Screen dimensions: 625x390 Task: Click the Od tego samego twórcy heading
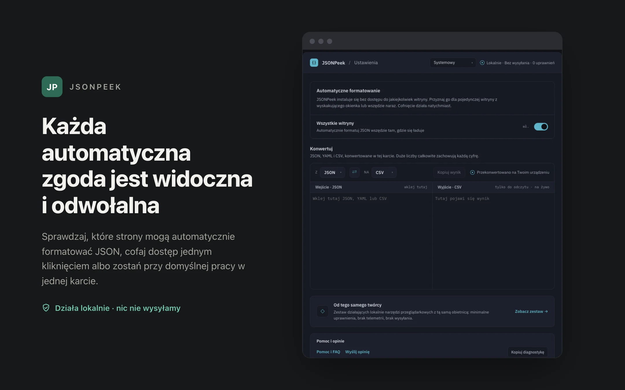point(357,305)
